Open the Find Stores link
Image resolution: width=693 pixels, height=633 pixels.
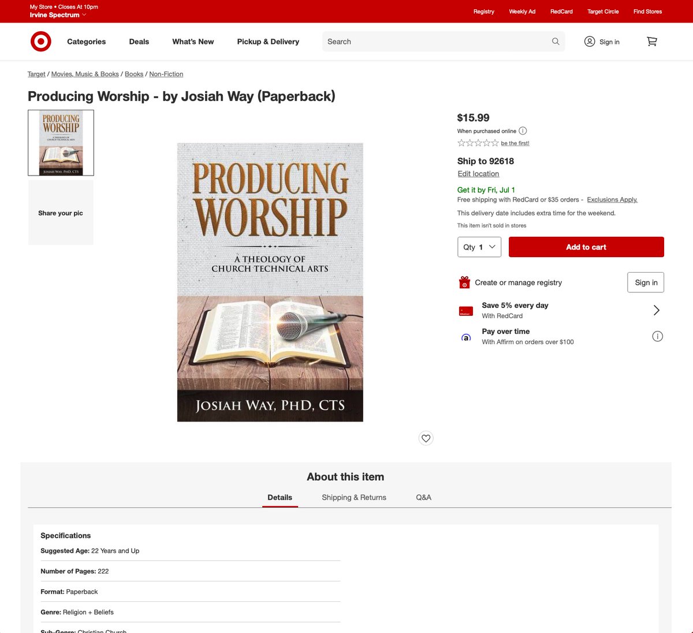647,12
